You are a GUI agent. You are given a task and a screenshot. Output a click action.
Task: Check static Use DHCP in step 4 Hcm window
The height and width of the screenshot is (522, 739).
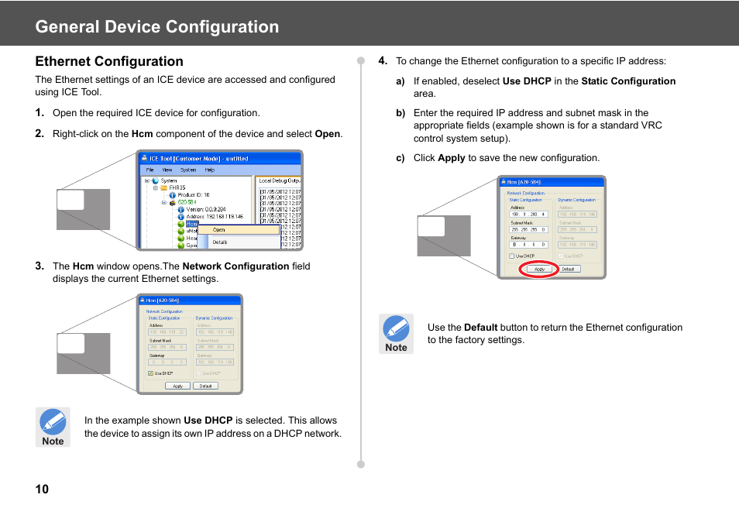click(511, 256)
